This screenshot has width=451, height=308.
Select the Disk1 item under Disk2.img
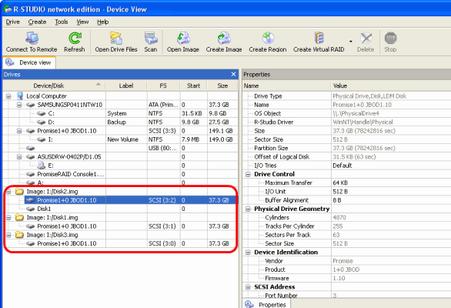[44, 209]
